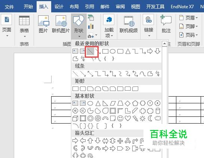Click the 联机图片 button

[61, 24]
